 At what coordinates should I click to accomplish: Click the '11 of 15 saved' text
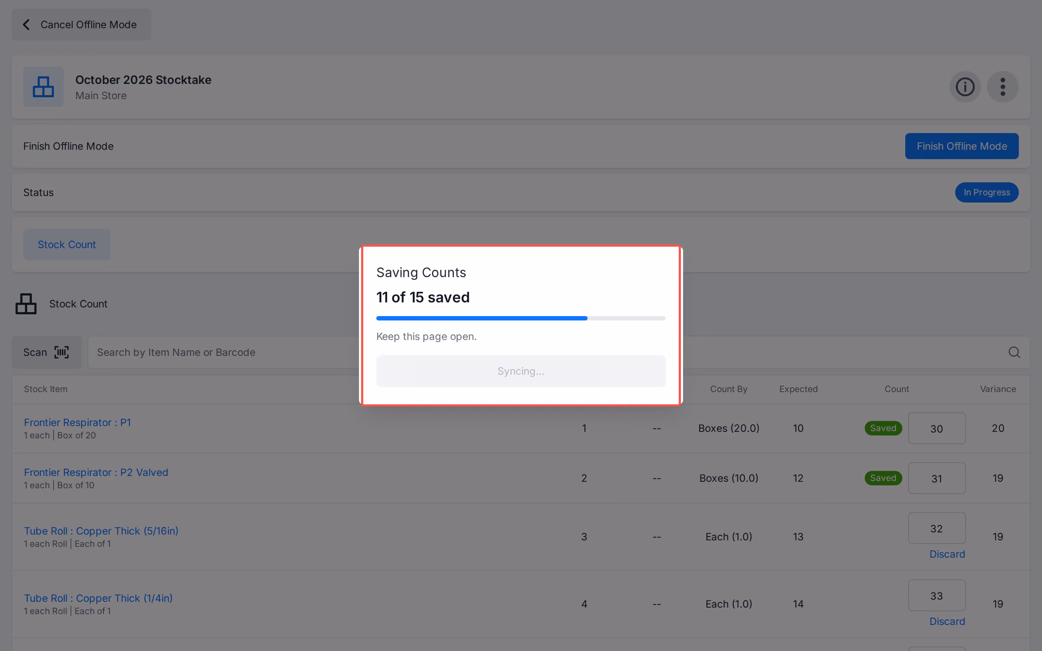click(x=423, y=297)
